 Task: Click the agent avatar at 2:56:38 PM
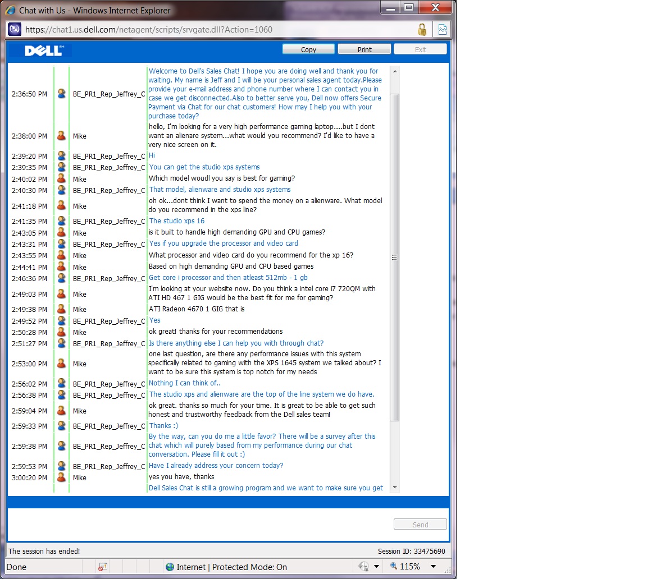(61, 395)
